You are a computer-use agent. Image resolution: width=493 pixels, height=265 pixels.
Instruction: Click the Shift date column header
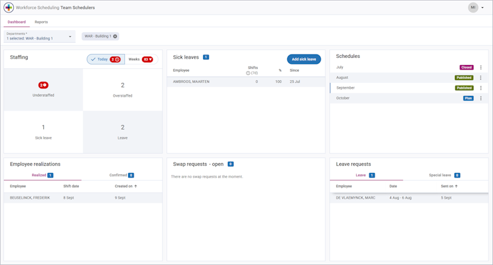click(71, 186)
